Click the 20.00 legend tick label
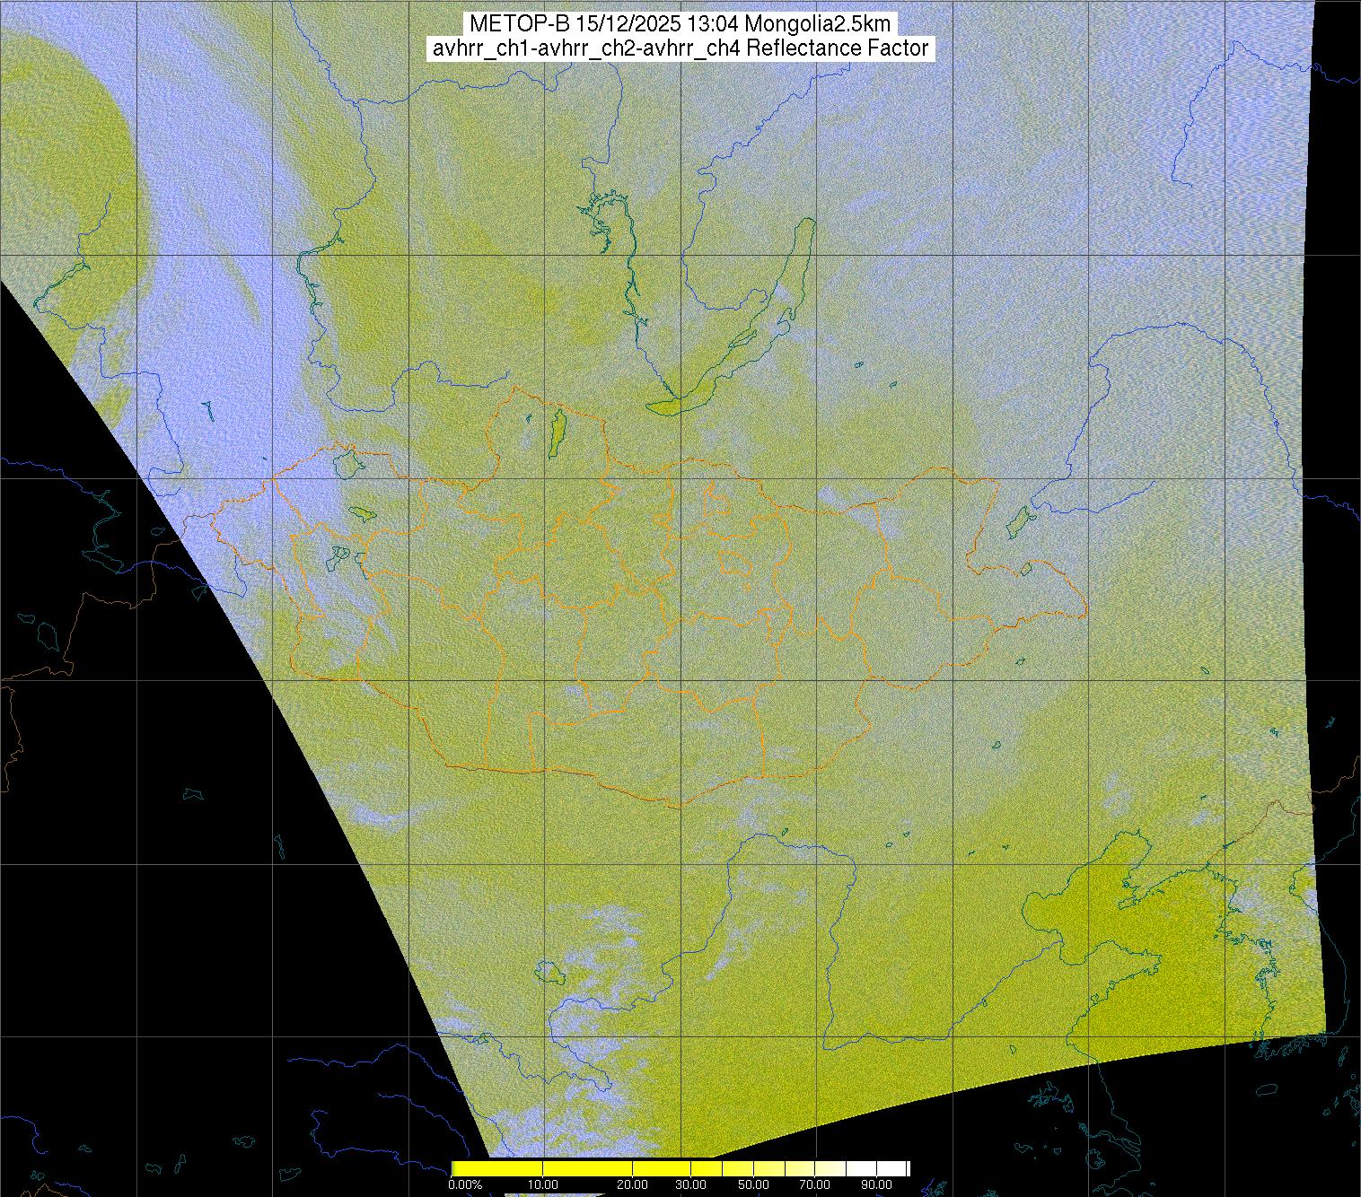This screenshot has width=1361, height=1197. pos(634,1185)
